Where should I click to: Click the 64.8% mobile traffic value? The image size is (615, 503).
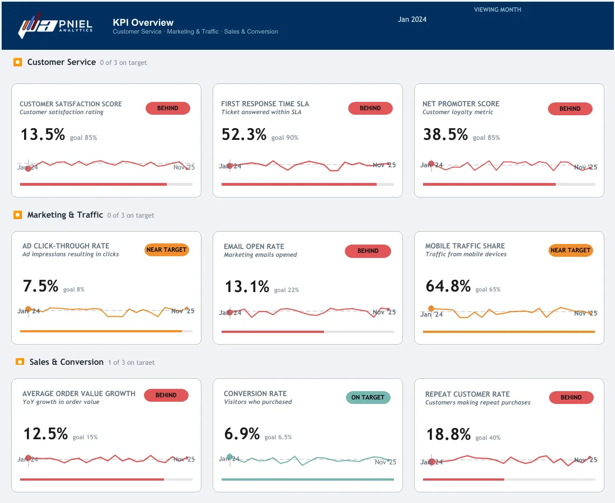click(x=448, y=286)
